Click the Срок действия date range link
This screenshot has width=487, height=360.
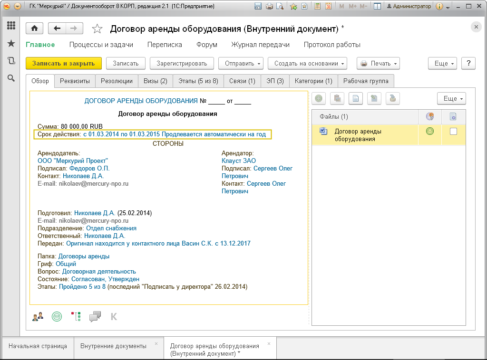coord(175,134)
